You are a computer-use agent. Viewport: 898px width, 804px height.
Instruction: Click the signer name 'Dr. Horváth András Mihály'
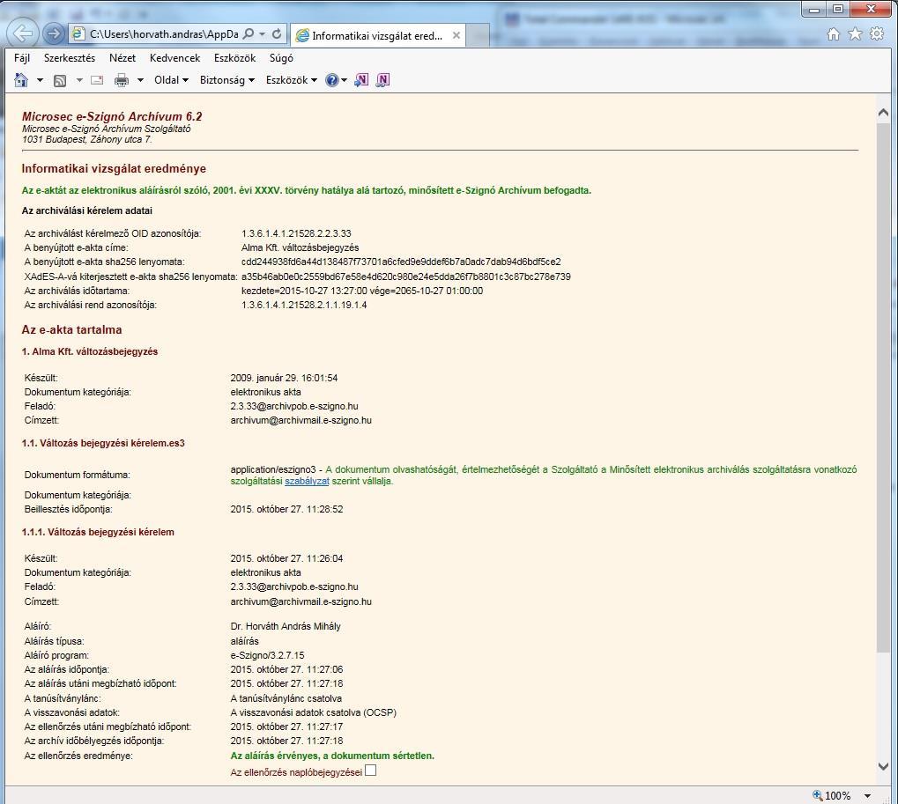tap(286, 627)
